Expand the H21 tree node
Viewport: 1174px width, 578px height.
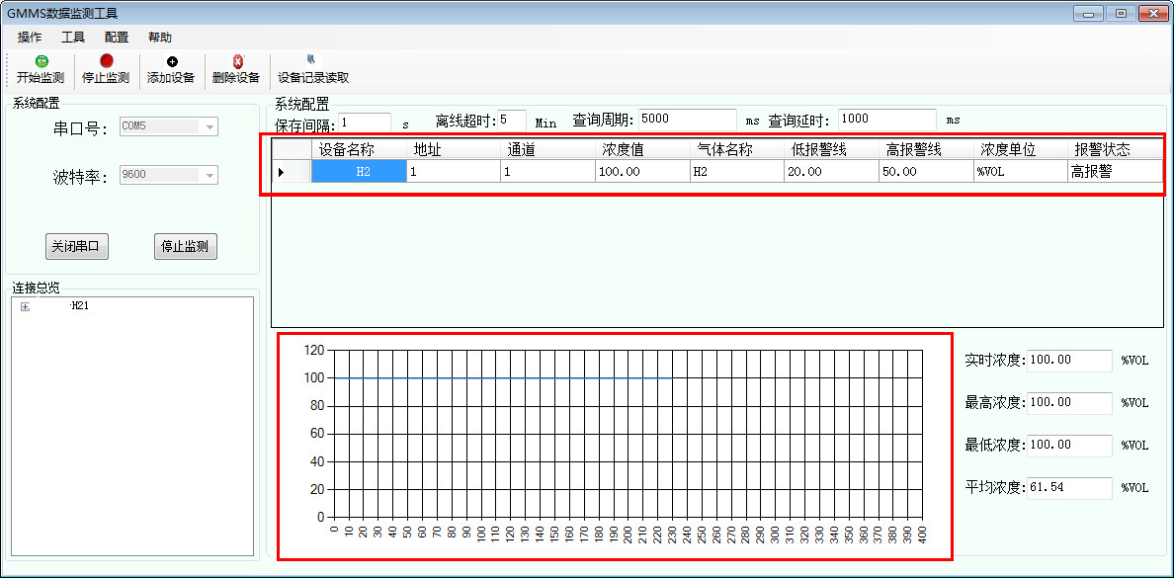pyautogui.click(x=25, y=307)
